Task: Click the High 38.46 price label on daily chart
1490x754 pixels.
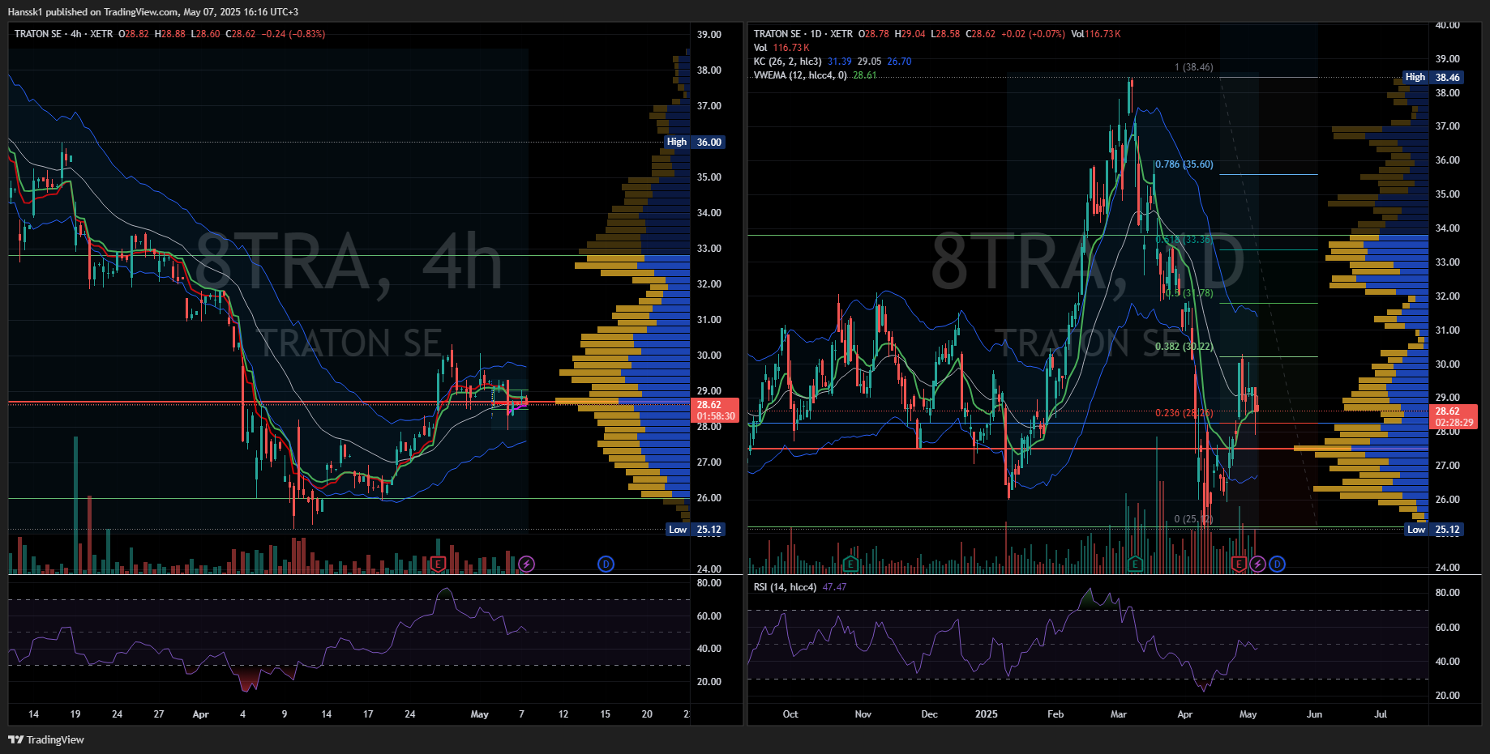Action: pyautogui.click(x=1433, y=78)
